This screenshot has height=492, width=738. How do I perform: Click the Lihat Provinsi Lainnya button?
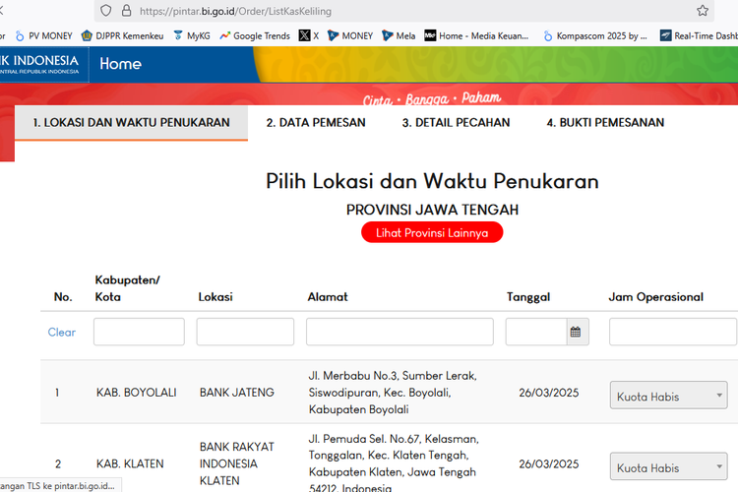point(432,232)
